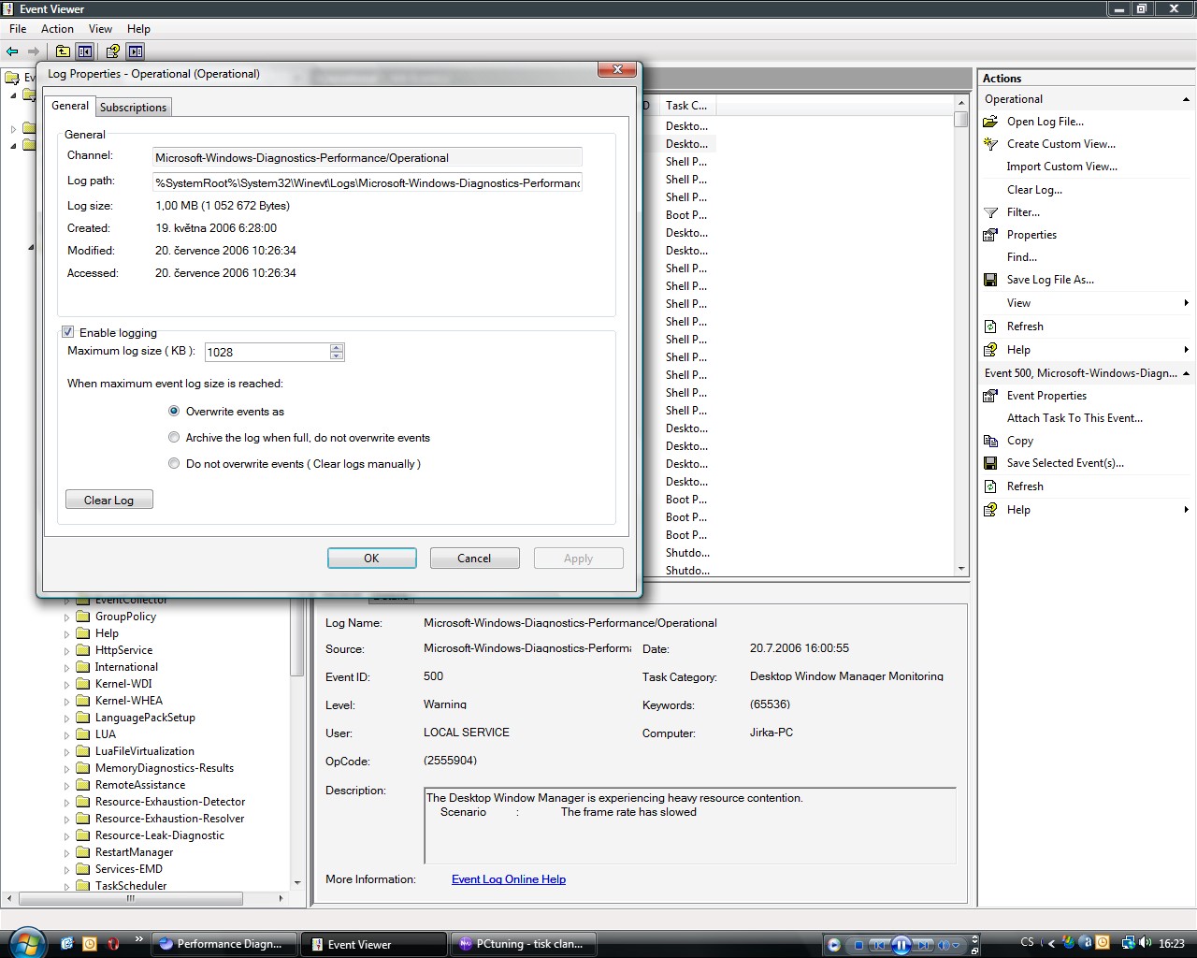Open the Windows Start orb

click(26, 941)
